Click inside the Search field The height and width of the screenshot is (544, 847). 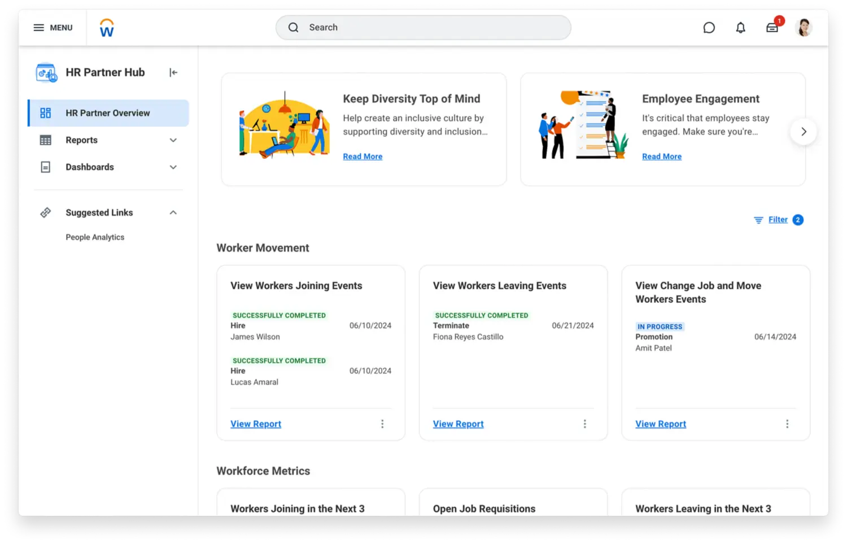coord(423,27)
